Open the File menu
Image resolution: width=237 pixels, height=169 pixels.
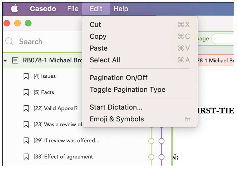pyautogui.click(x=73, y=9)
